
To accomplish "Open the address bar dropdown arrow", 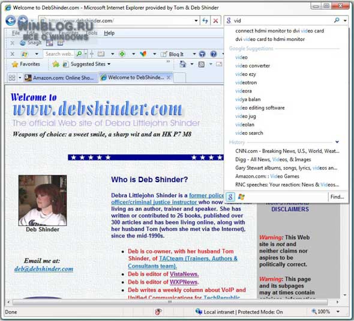I will (196, 21).
